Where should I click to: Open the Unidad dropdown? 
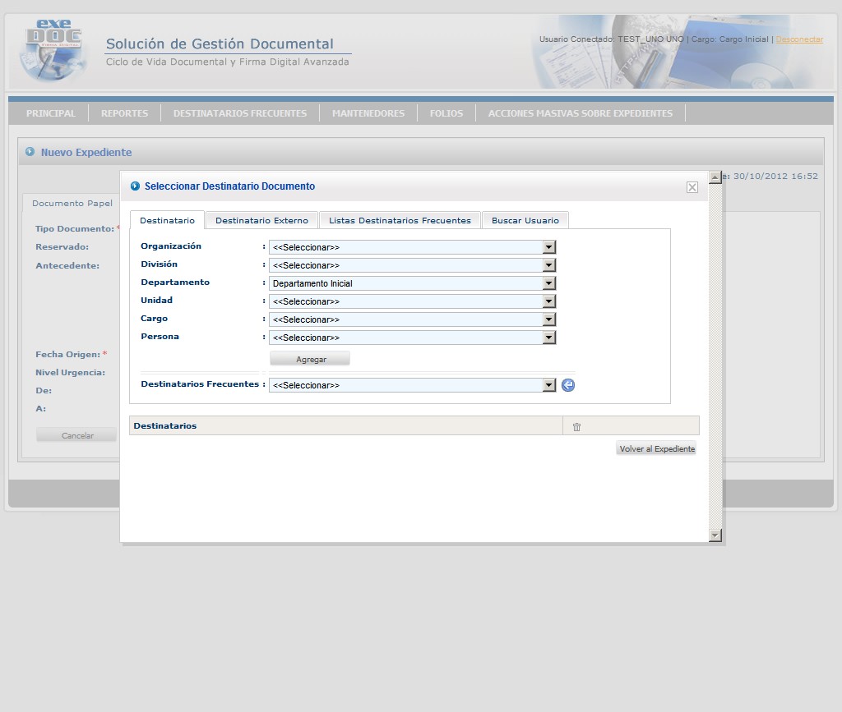[x=413, y=301]
